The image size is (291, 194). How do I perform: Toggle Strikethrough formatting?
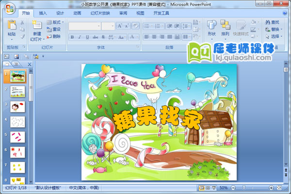pyautogui.click(x=95, y=37)
